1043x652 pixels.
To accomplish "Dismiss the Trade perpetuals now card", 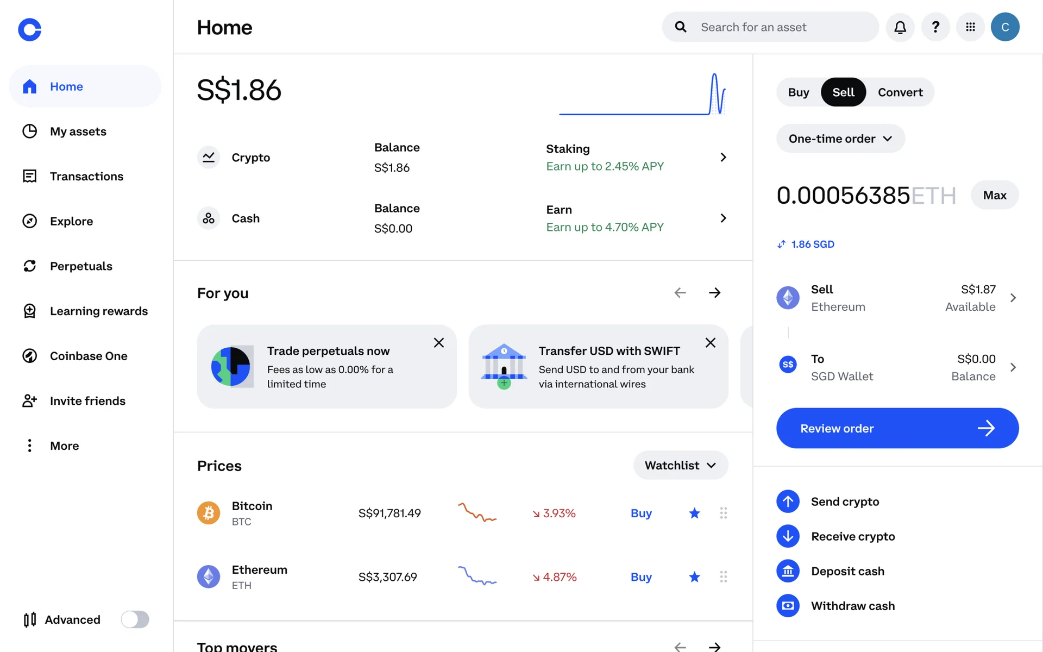I will 439,343.
